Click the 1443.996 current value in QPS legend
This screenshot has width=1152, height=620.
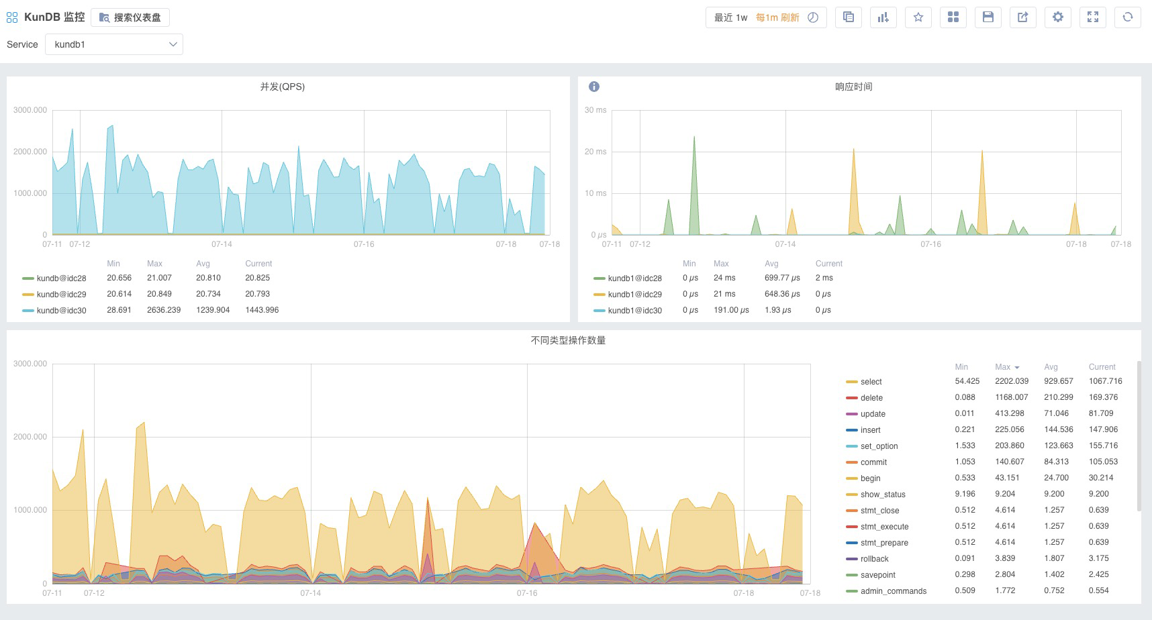(262, 310)
